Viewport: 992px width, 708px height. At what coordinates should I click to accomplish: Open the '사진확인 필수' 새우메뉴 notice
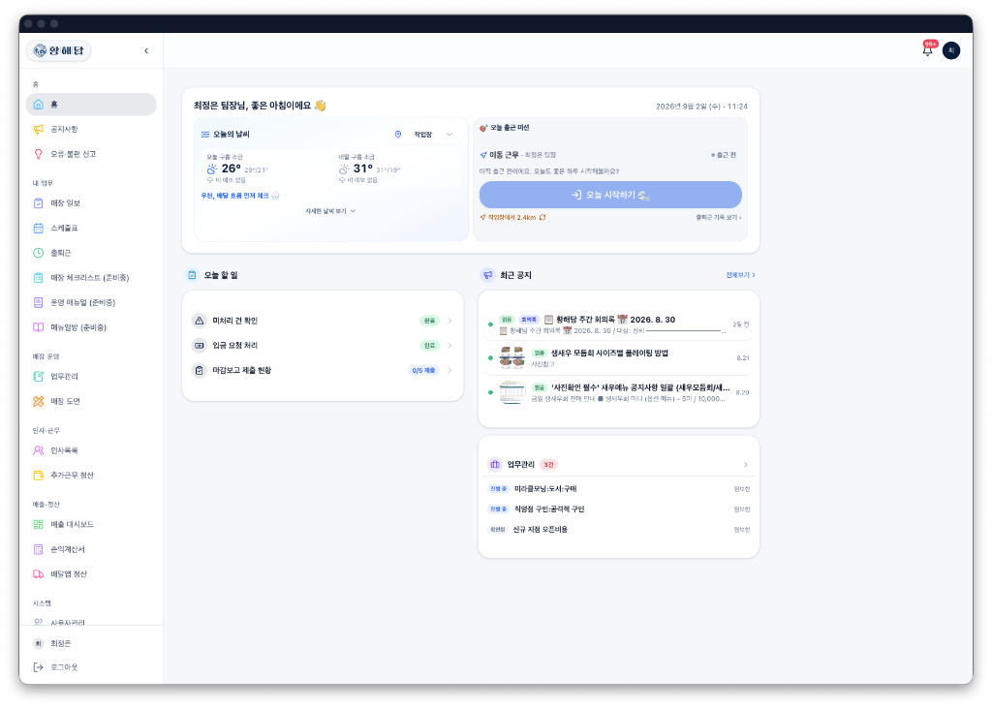(x=619, y=393)
